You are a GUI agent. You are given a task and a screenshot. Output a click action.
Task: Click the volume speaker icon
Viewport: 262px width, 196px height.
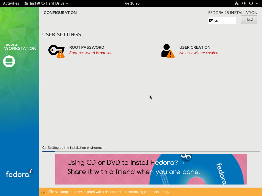point(244,3)
